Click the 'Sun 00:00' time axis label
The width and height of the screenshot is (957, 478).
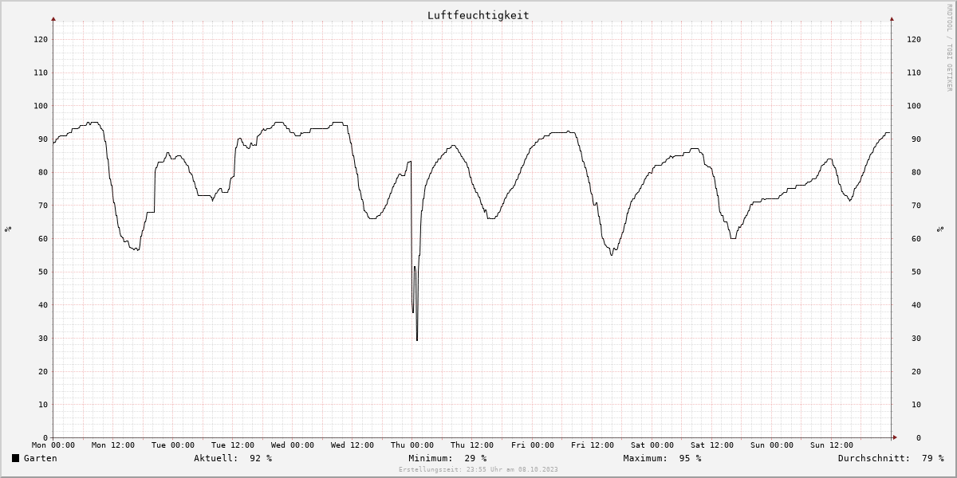click(772, 445)
